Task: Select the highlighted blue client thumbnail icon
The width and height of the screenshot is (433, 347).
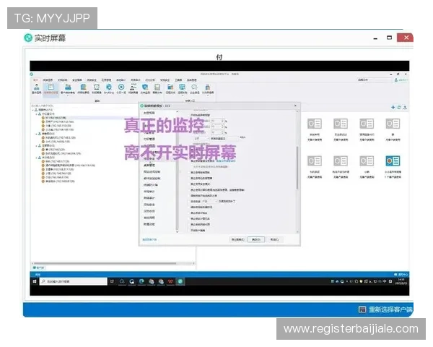Action: coord(393,160)
